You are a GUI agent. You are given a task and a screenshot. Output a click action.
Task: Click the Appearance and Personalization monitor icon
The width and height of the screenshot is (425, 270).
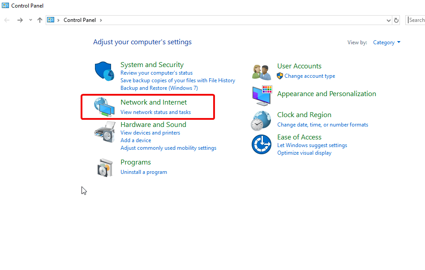click(262, 96)
